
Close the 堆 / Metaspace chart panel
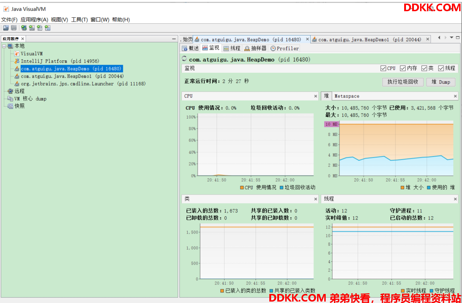[x=455, y=96]
